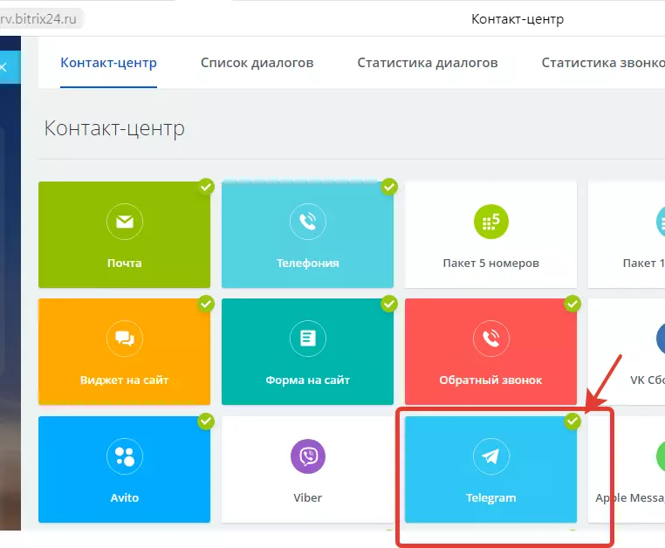The width and height of the screenshot is (665, 548).
Task: Click the green checkmark on Виджет на сайт tile
Action: point(206,304)
